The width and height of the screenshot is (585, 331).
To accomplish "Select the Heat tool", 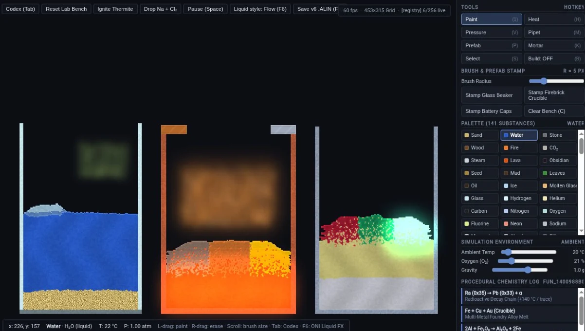I will [x=554, y=19].
